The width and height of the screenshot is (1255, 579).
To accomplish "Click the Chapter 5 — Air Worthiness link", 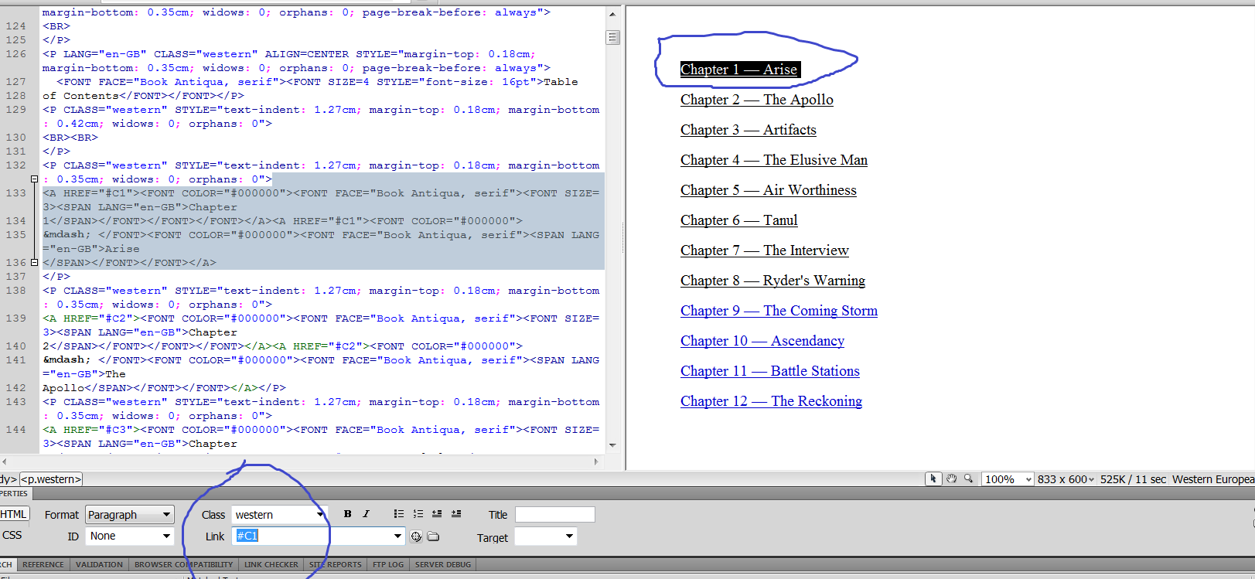I will pyautogui.click(x=769, y=190).
